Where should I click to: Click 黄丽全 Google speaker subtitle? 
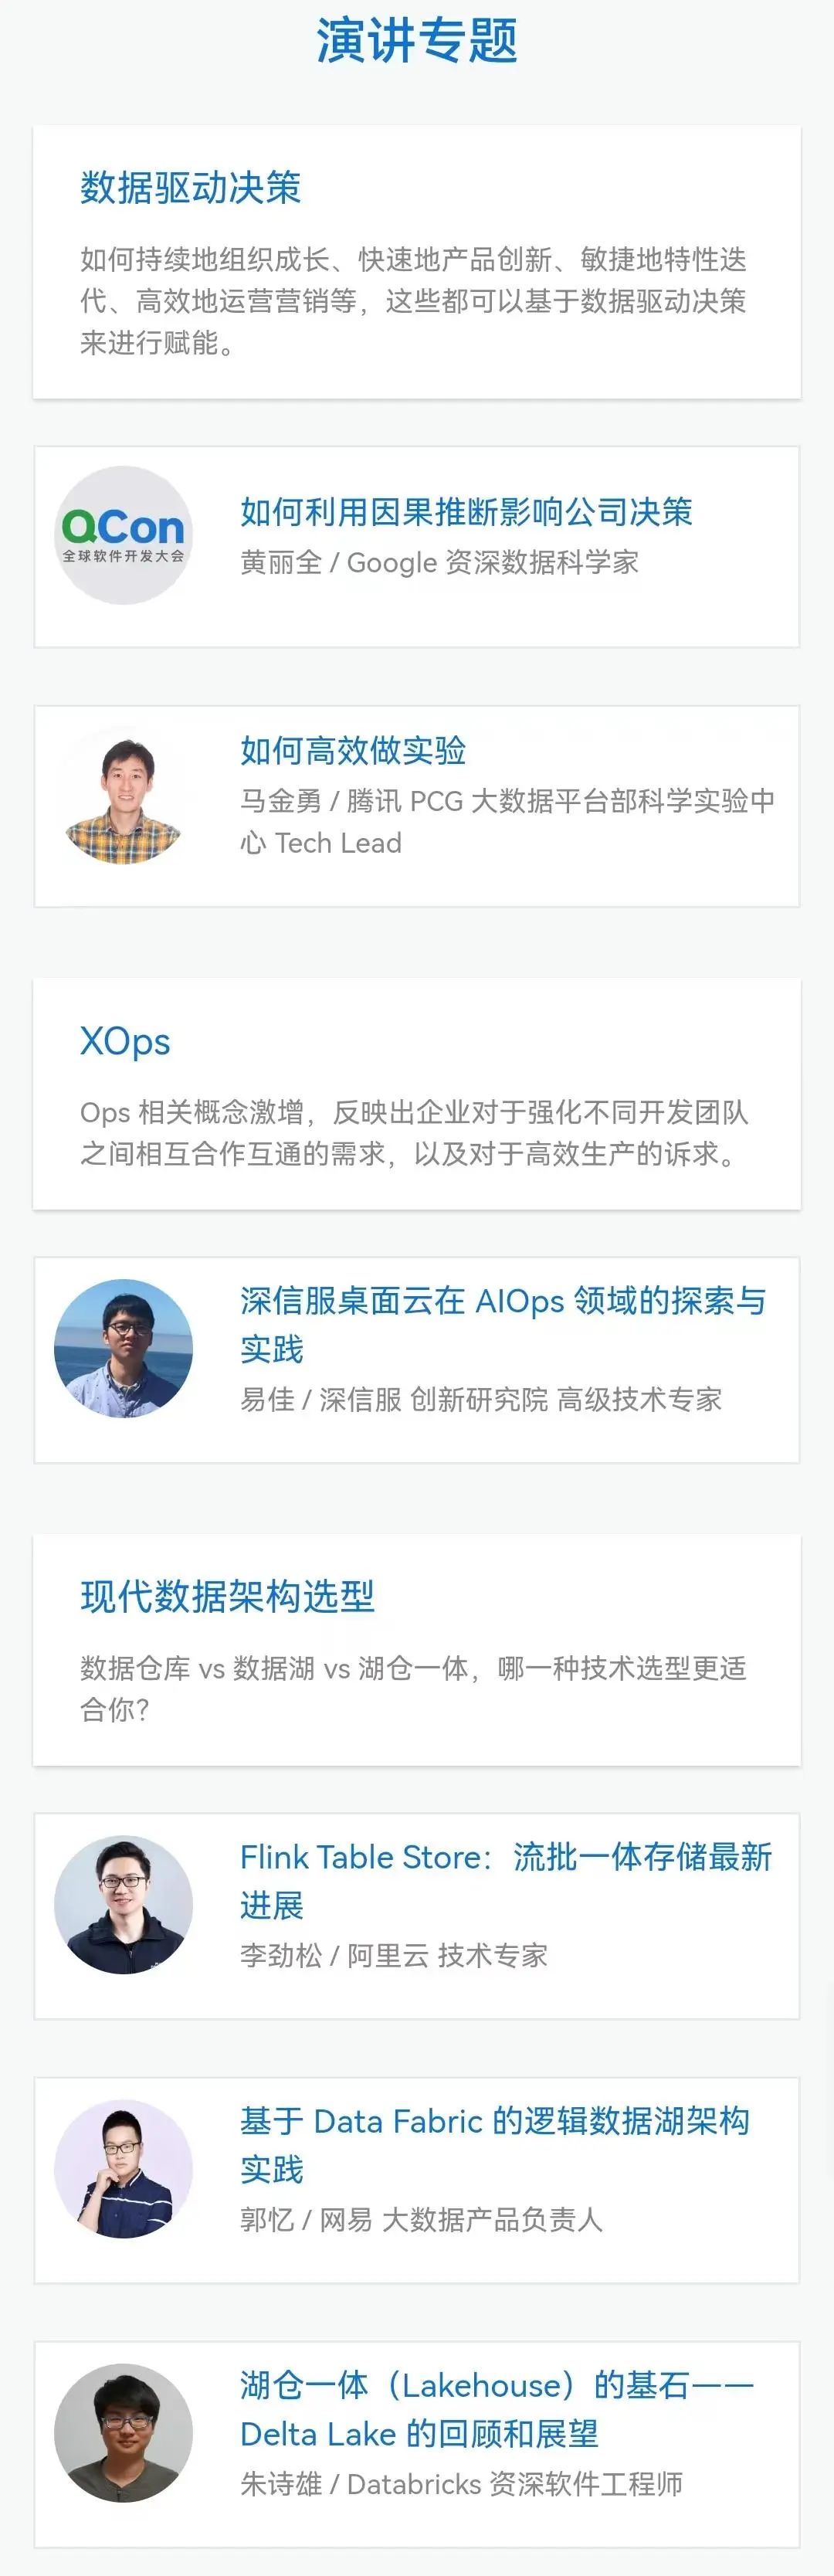[x=439, y=562]
